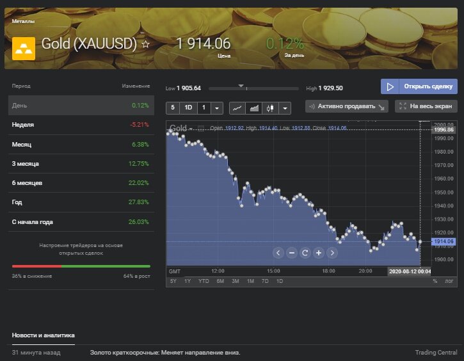Toggle the logarithmic scale (лог)
464x361 pixels.
449,281
